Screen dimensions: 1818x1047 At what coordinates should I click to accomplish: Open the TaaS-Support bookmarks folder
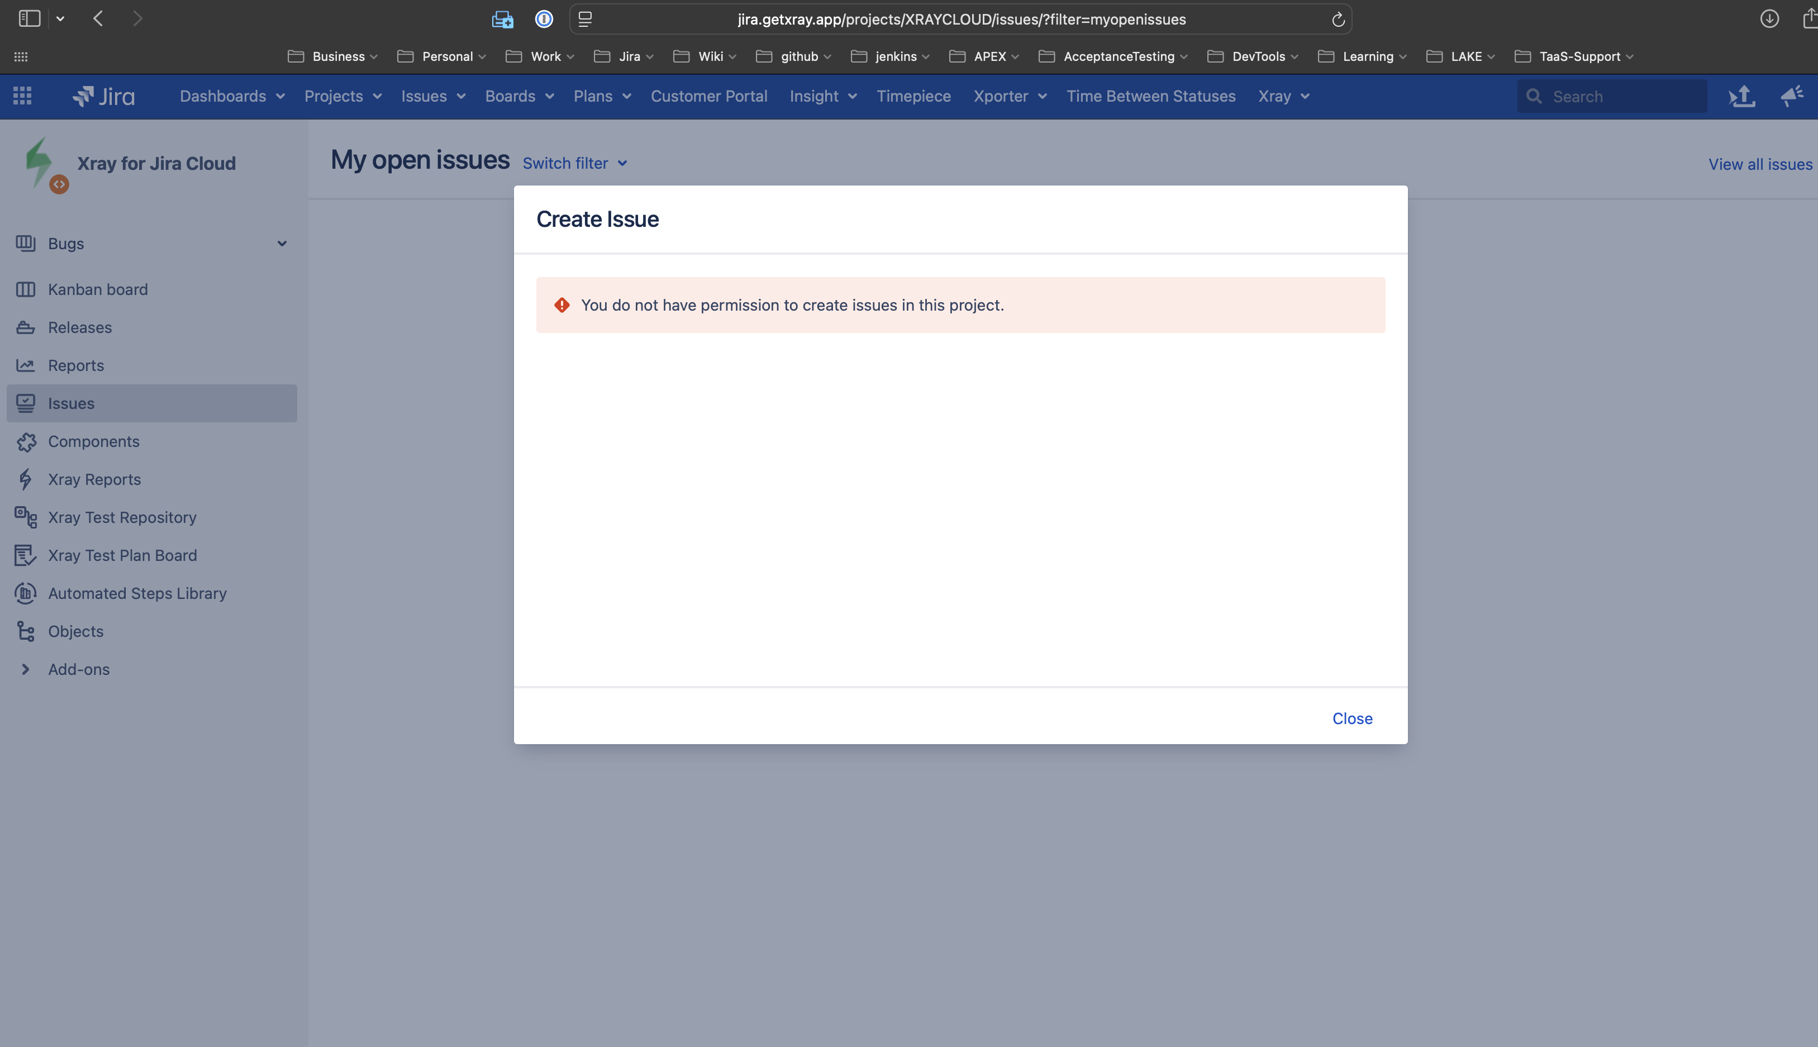[1574, 56]
